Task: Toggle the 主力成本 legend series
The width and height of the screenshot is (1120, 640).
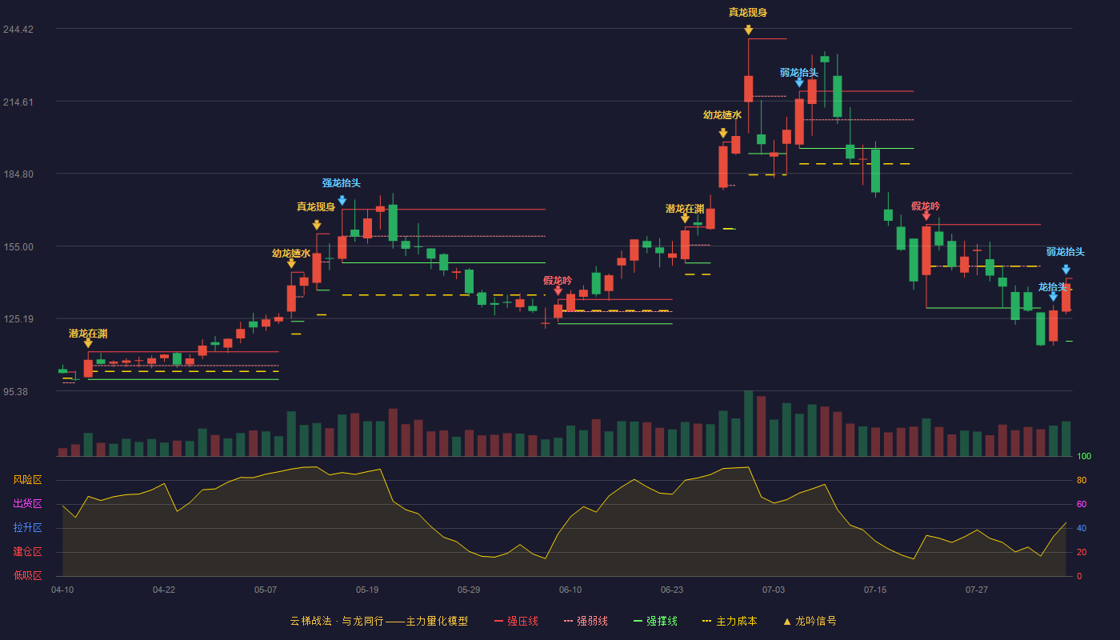Action: (x=729, y=621)
